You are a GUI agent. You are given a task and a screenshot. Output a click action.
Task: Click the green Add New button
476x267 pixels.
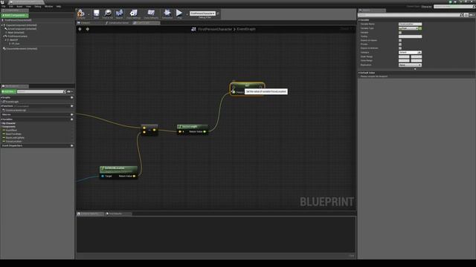pos(8,91)
